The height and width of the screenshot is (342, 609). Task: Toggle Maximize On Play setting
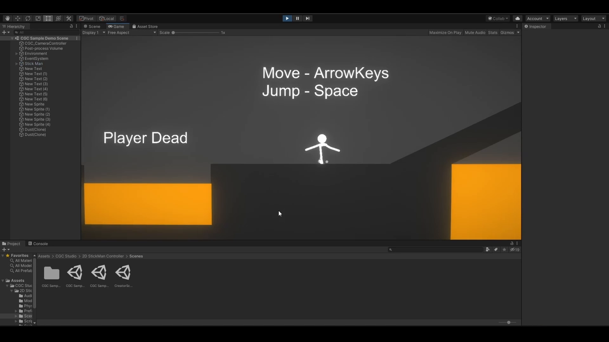(x=445, y=33)
